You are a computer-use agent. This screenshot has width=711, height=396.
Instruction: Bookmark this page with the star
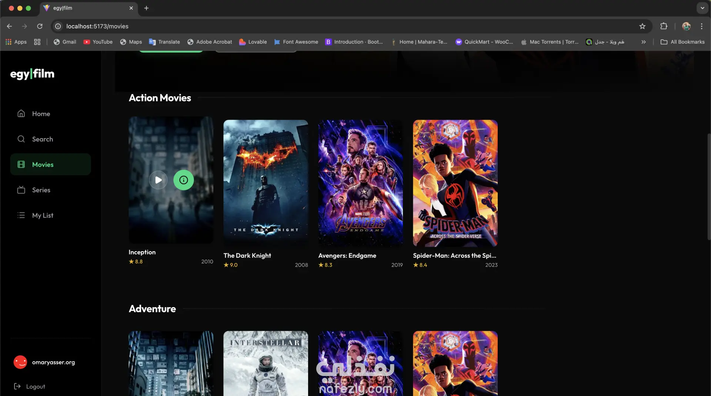(x=642, y=26)
